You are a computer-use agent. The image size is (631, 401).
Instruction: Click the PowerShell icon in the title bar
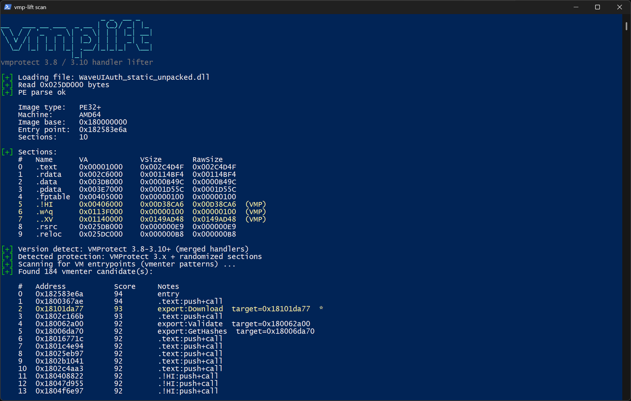click(x=7, y=7)
